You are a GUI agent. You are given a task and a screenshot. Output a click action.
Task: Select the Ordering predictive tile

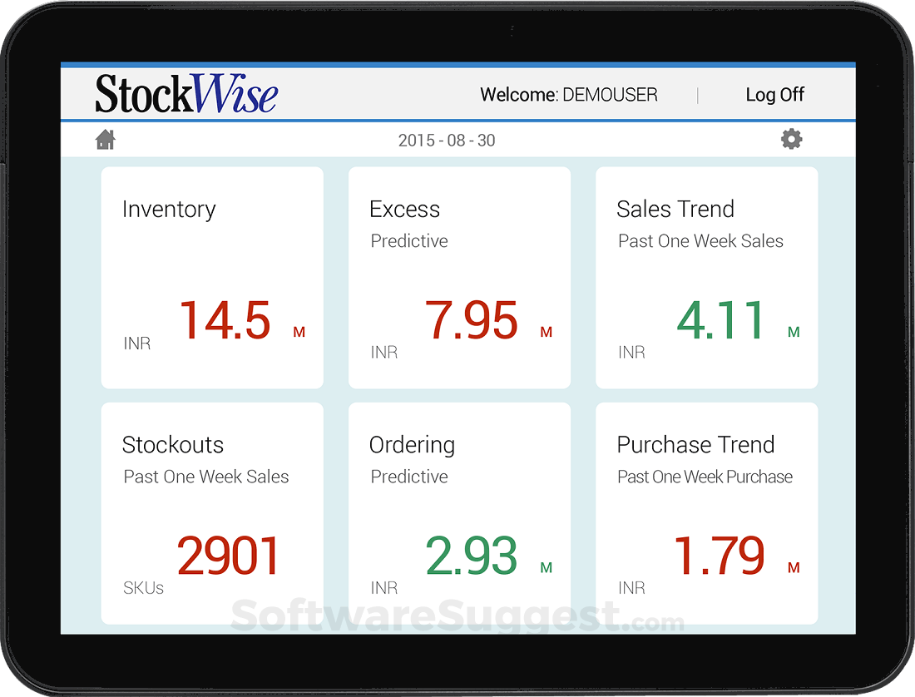click(x=459, y=512)
